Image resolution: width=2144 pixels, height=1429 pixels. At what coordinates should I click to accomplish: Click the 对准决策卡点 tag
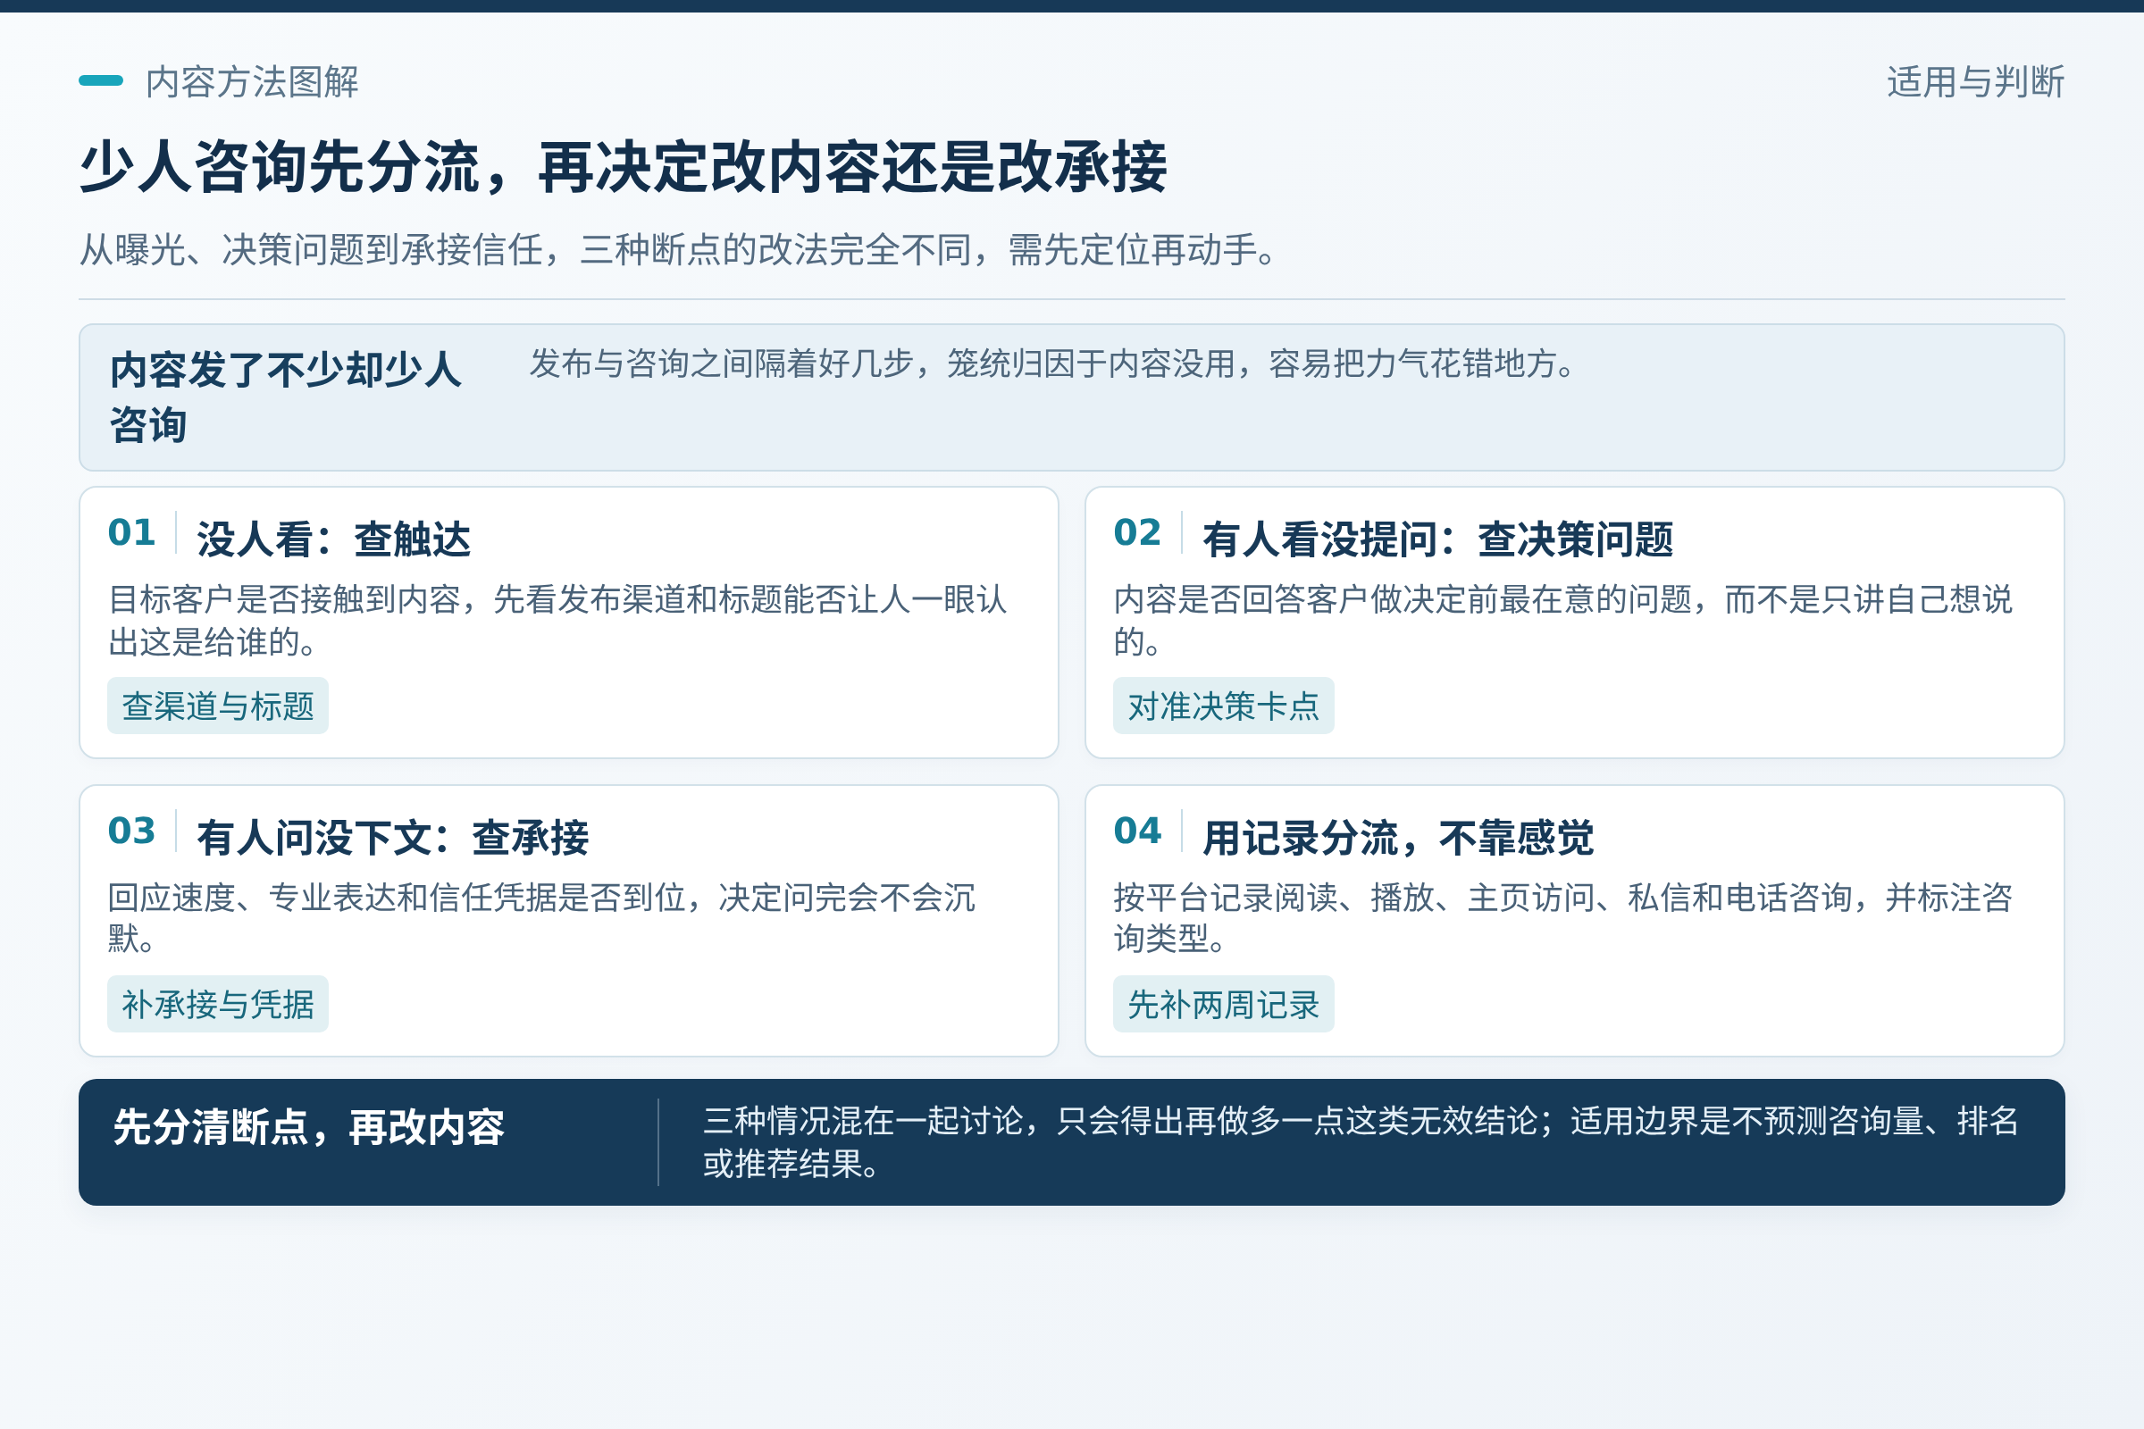(x=1223, y=706)
